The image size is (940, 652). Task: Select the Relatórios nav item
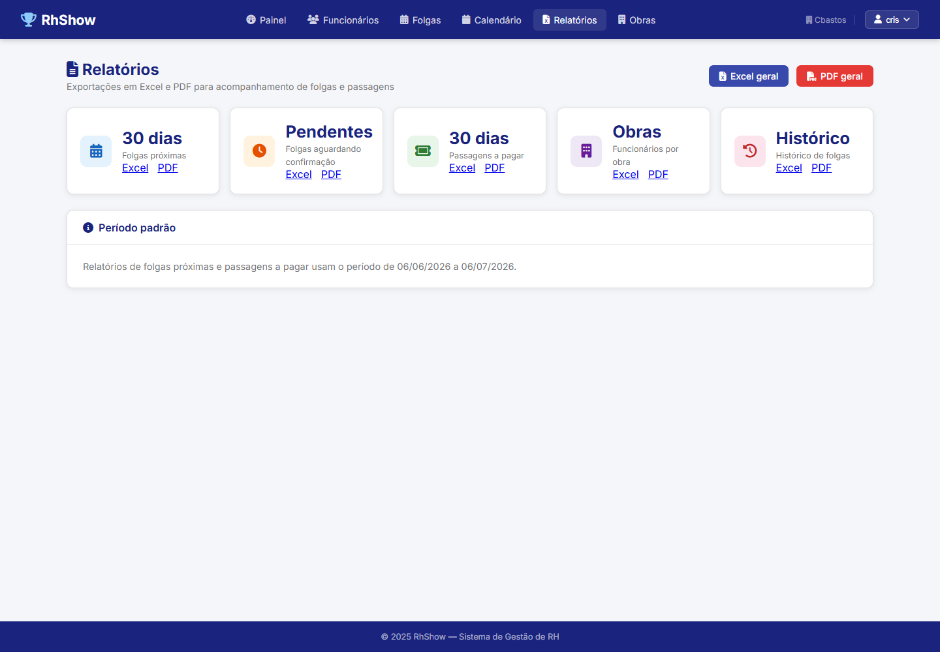pyautogui.click(x=570, y=20)
